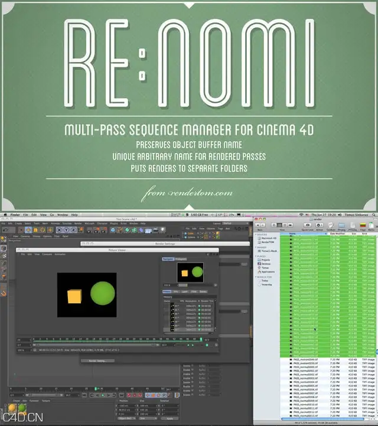Image resolution: width=378 pixels, height=426 pixels.
Task: Select the green material swatch
Action: coord(22,408)
